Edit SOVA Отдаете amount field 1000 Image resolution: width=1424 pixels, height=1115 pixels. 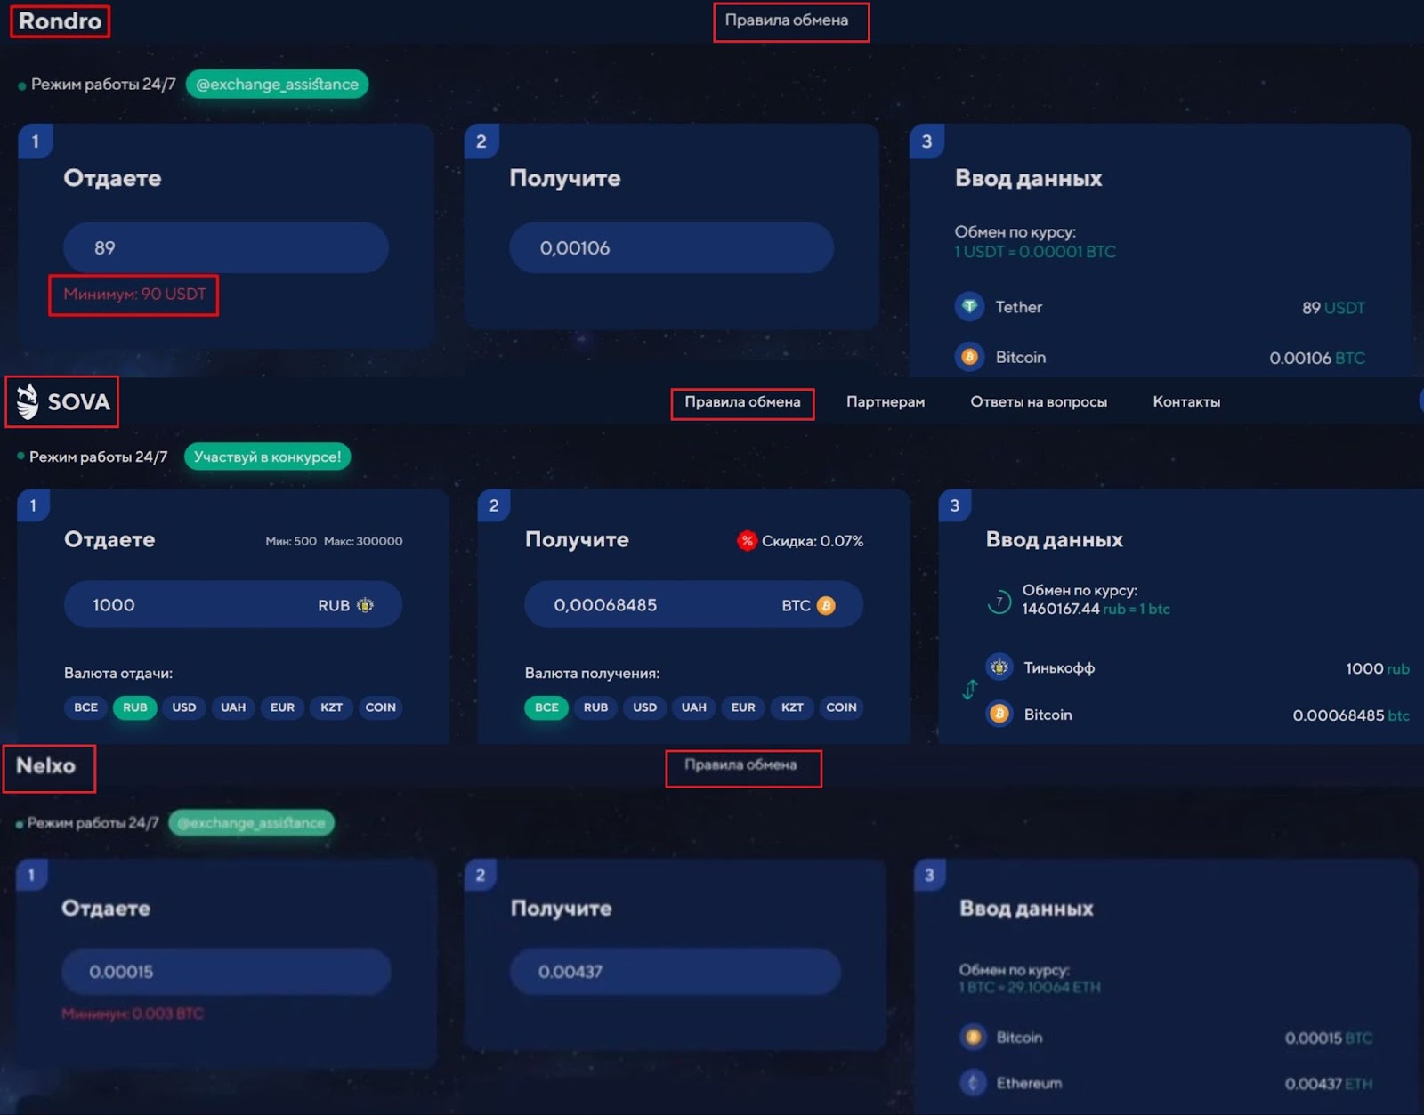[233, 605]
